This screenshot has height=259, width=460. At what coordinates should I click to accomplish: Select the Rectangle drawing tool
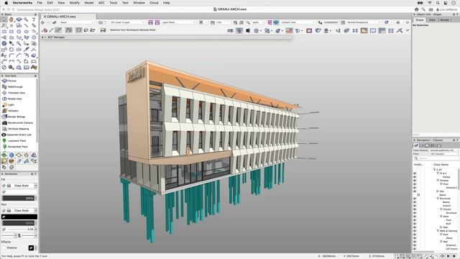click(x=4, y=32)
